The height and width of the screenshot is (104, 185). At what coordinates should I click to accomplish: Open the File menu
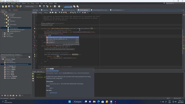1,3
